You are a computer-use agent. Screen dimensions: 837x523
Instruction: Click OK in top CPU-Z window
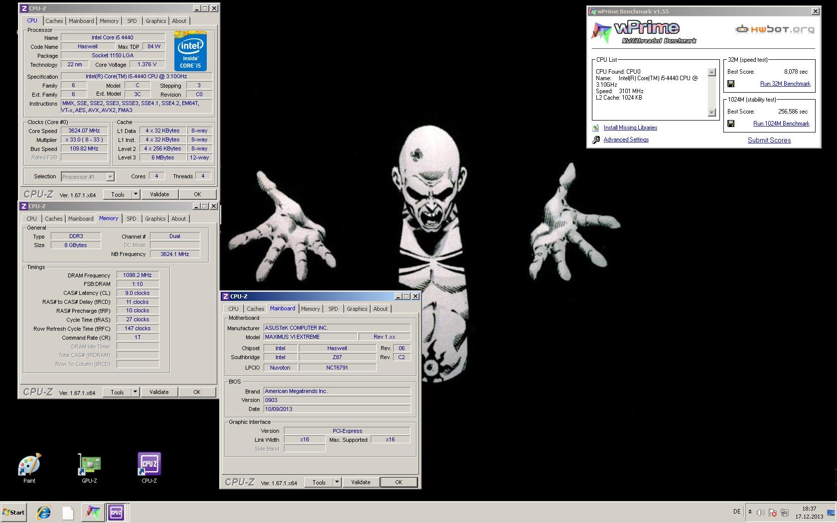coord(197,194)
